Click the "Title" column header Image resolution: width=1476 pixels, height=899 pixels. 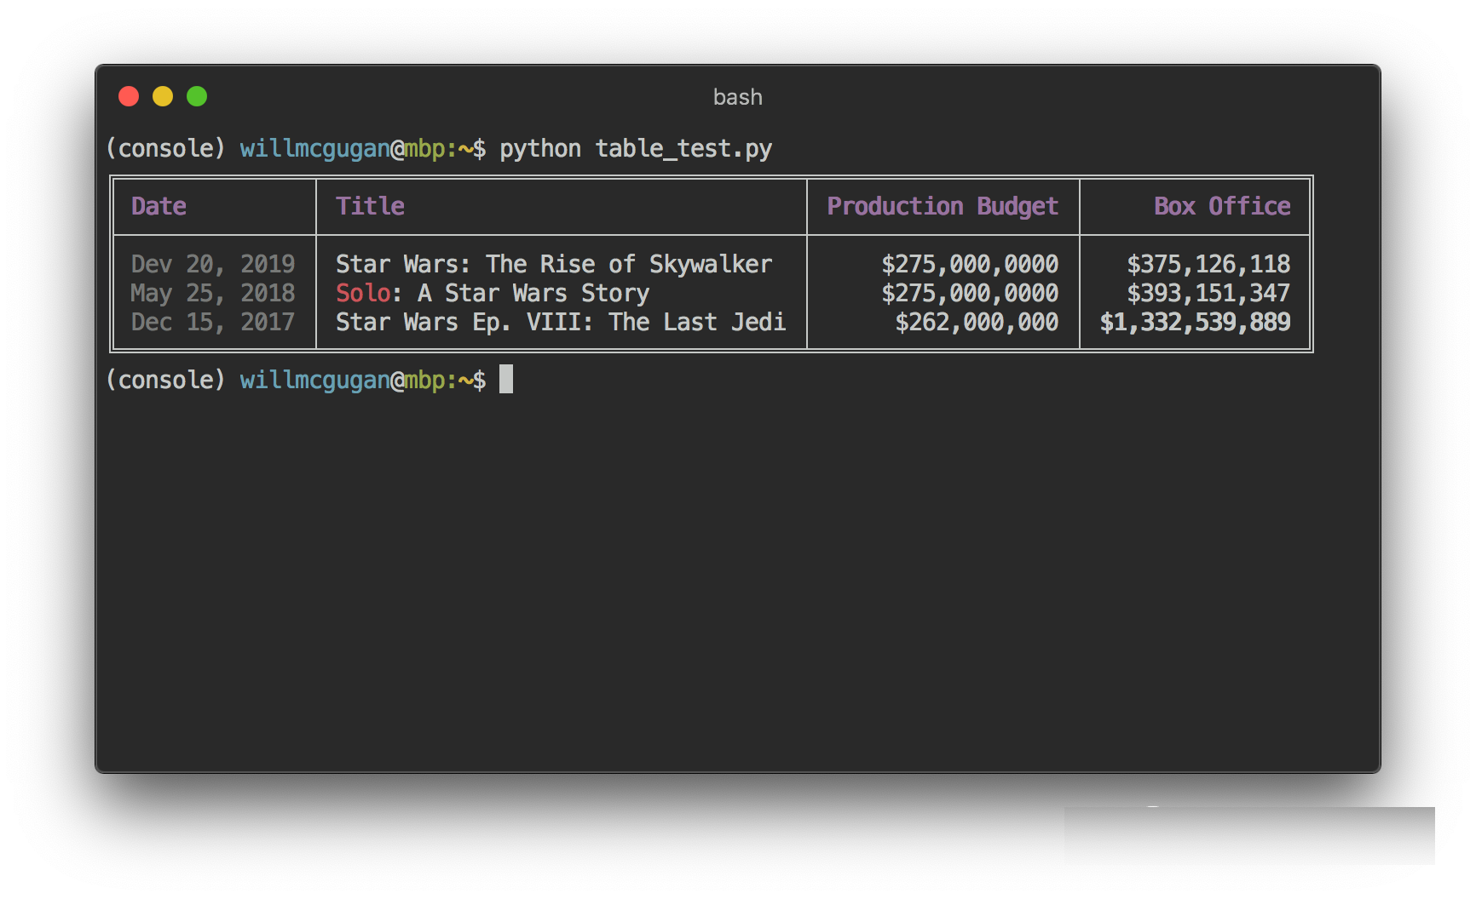point(370,206)
